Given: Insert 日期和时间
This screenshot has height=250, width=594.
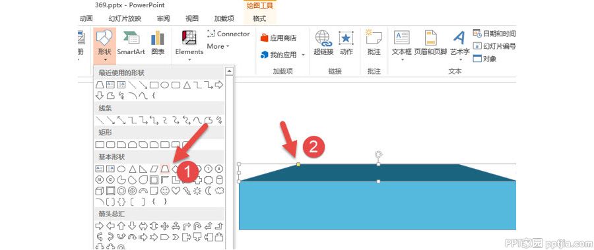Looking at the screenshot, I should (x=494, y=34).
